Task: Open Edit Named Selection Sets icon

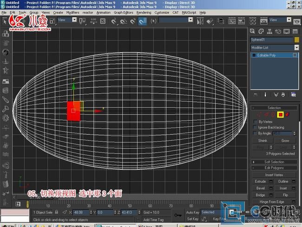Action: click(x=153, y=21)
